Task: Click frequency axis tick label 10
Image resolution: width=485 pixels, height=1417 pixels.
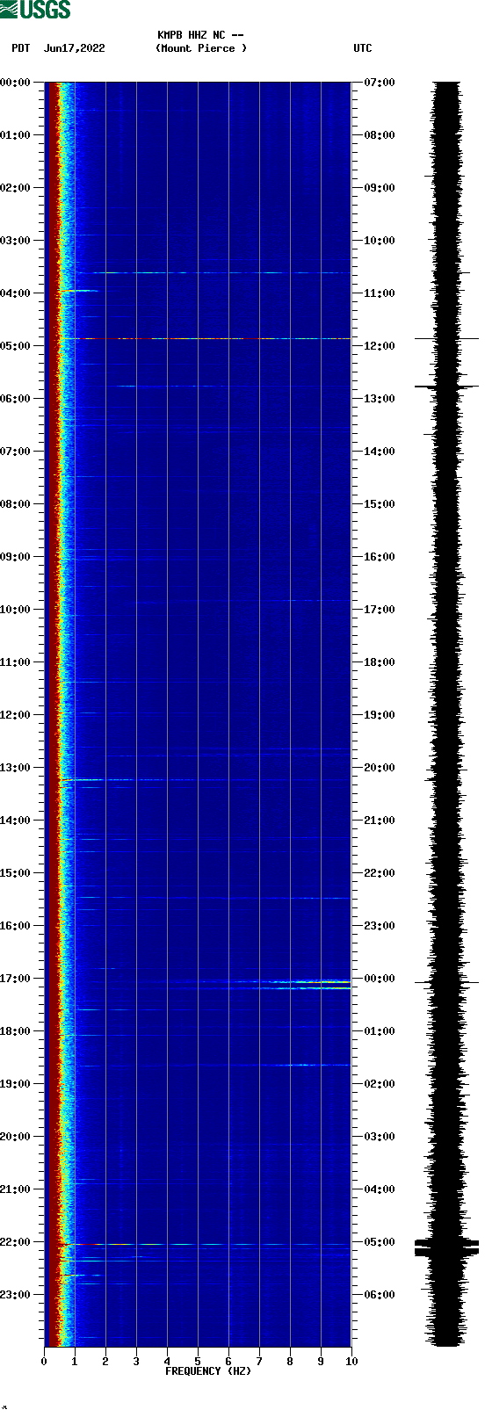Action: point(351,1362)
